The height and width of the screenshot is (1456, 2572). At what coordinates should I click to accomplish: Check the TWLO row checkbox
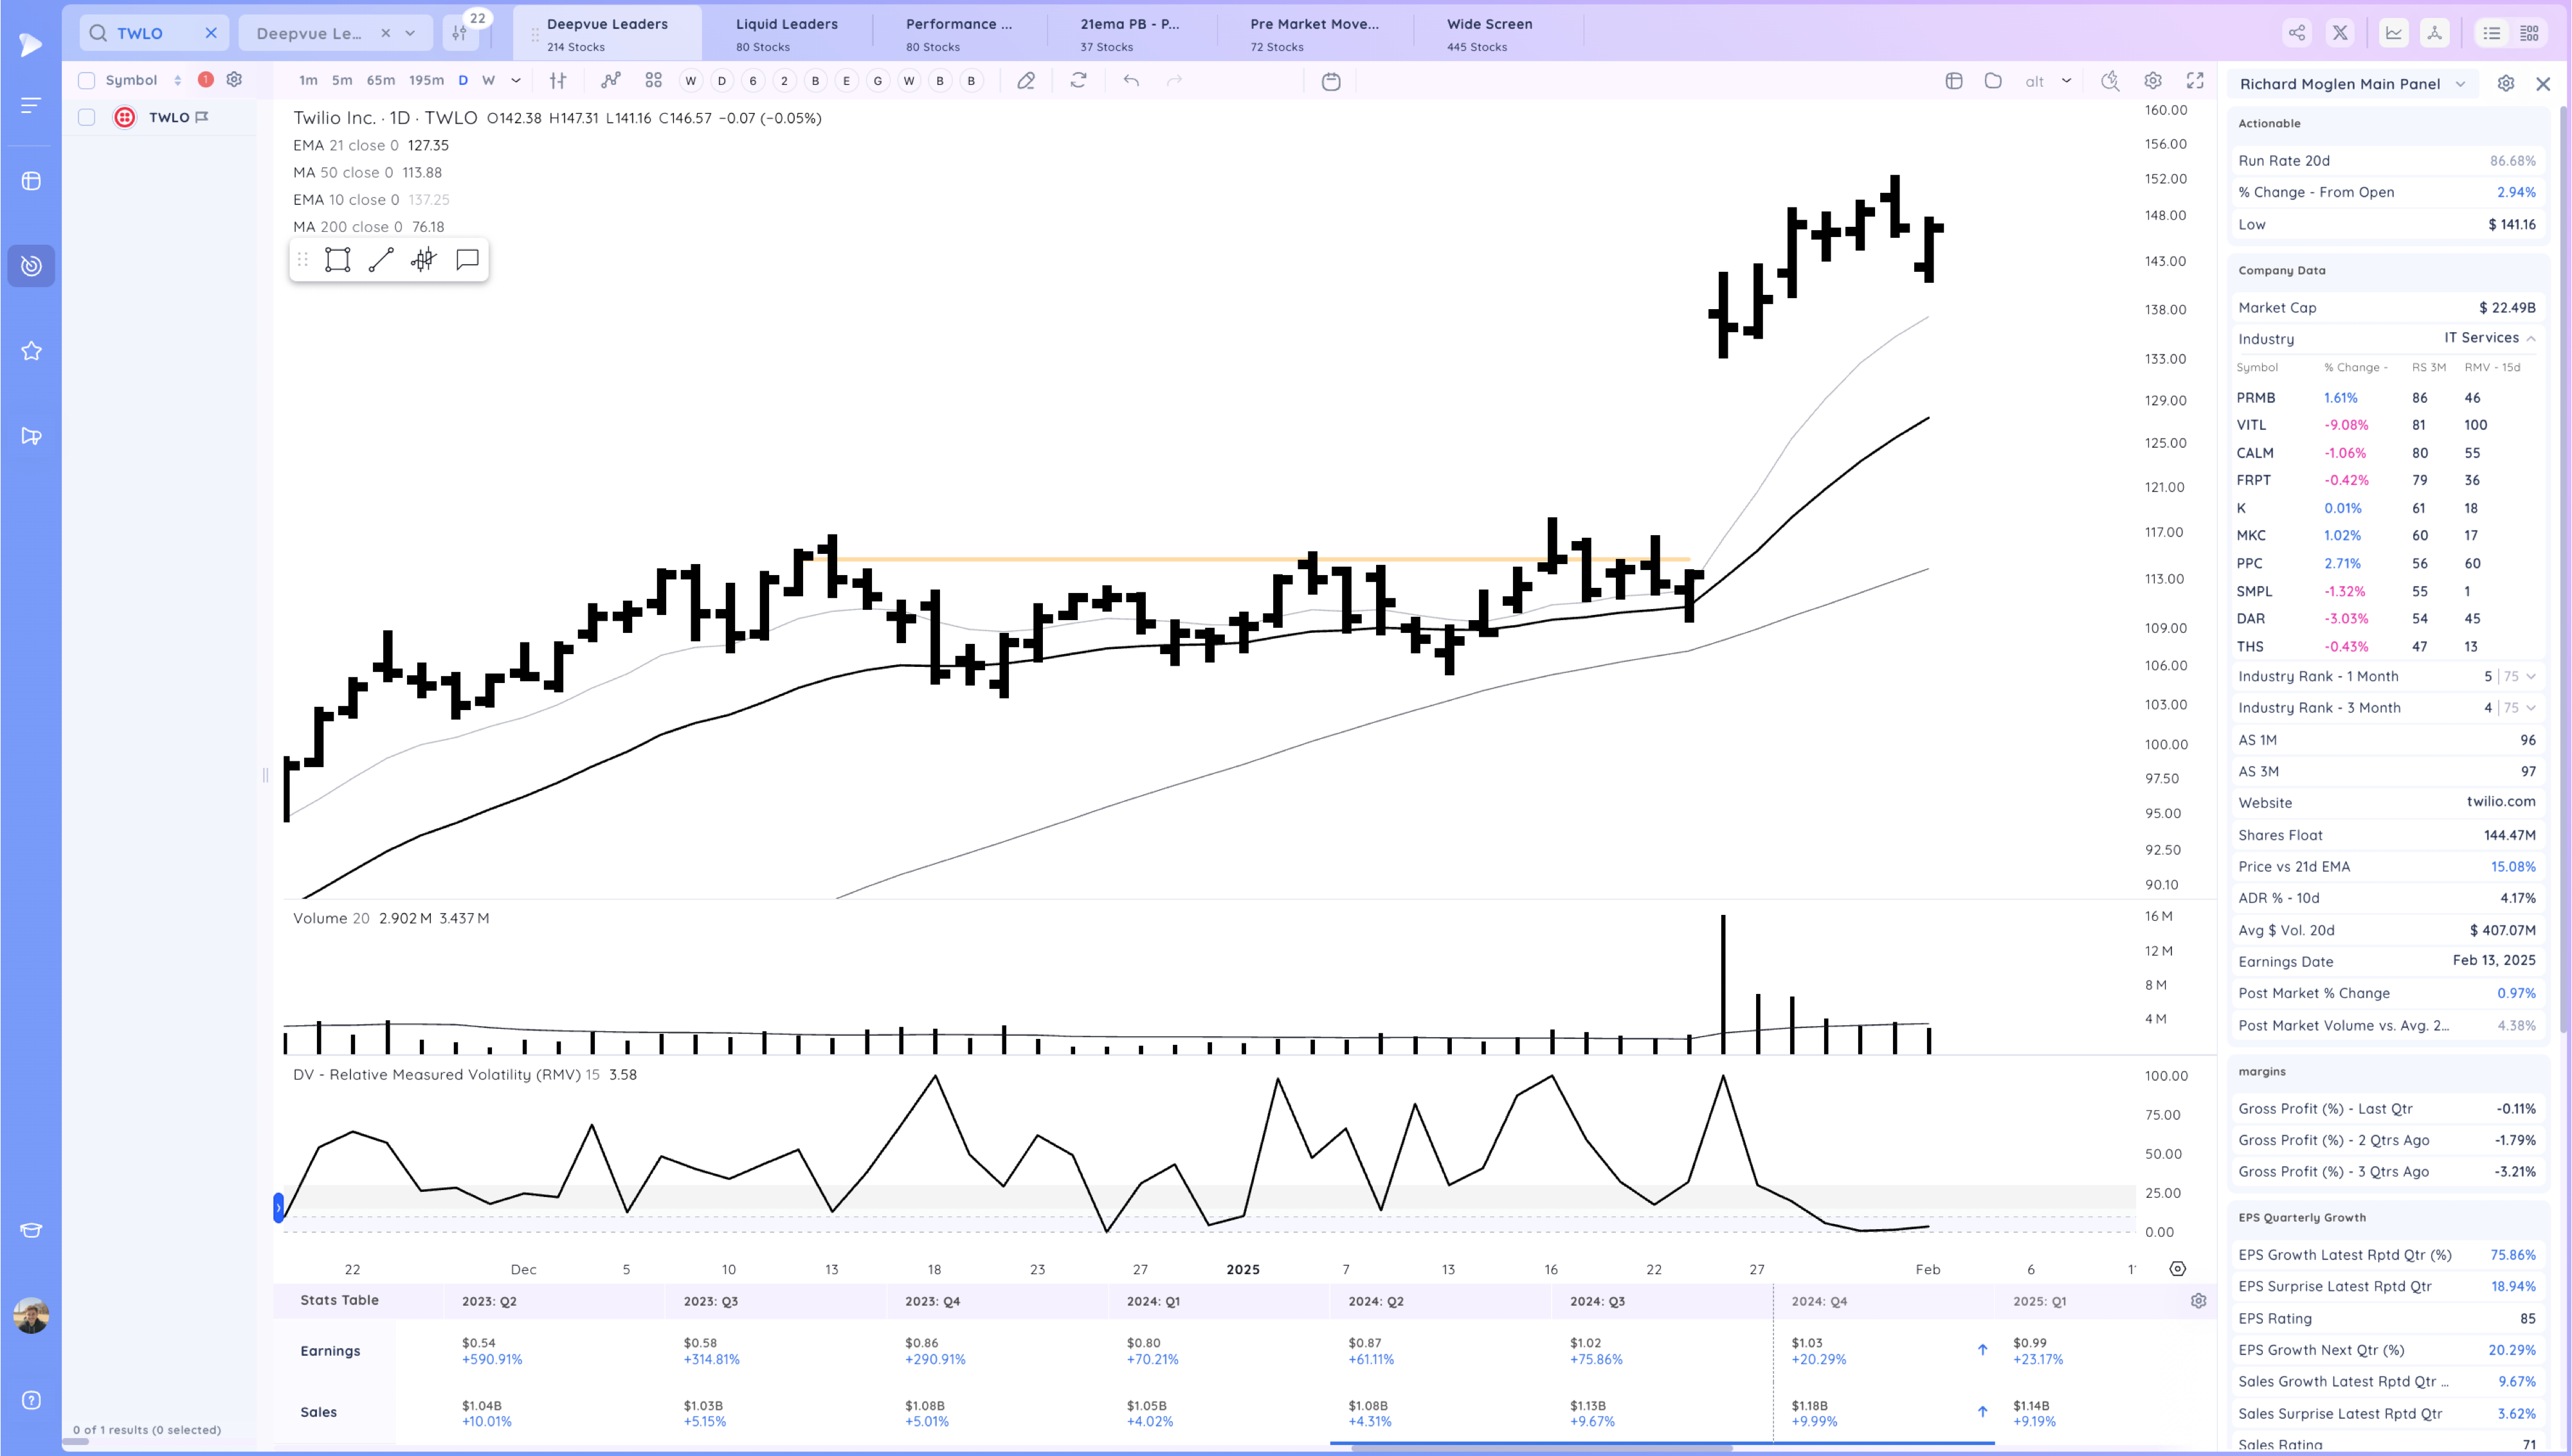tap(87, 118)
